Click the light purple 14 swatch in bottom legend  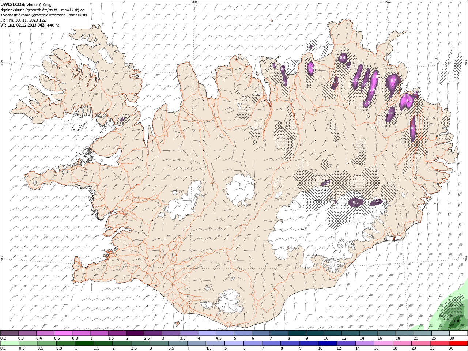point(365,343)
